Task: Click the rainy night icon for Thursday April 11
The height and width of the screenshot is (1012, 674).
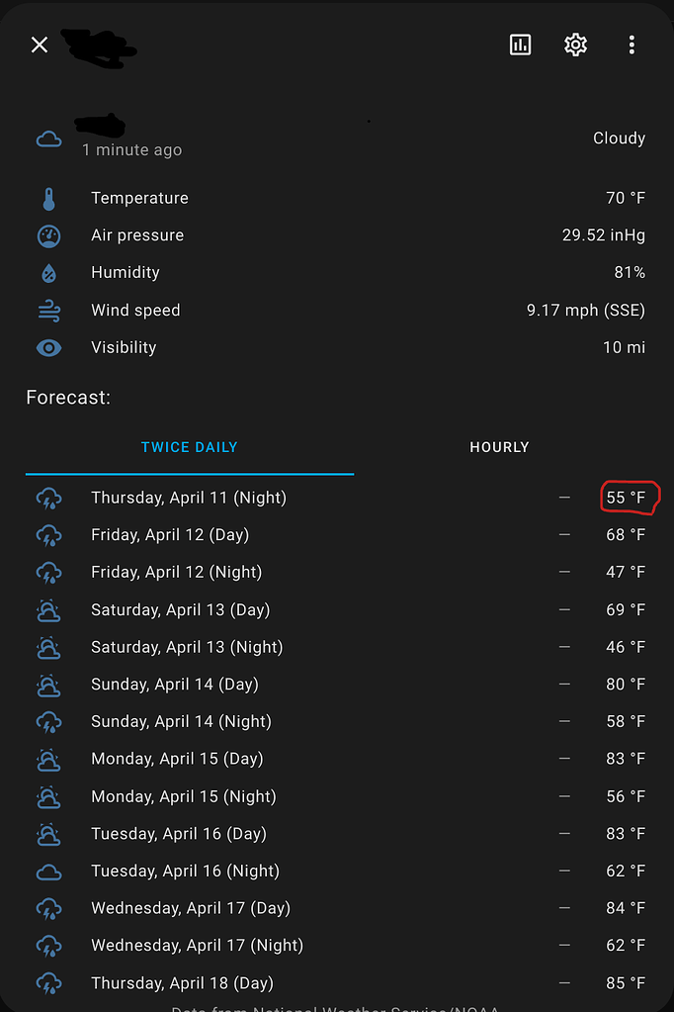Action: pyautogui.click(x=49, y=498)
